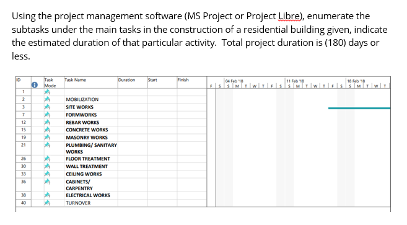Select row ID 33
407x225 pixels.
[24, 174]
